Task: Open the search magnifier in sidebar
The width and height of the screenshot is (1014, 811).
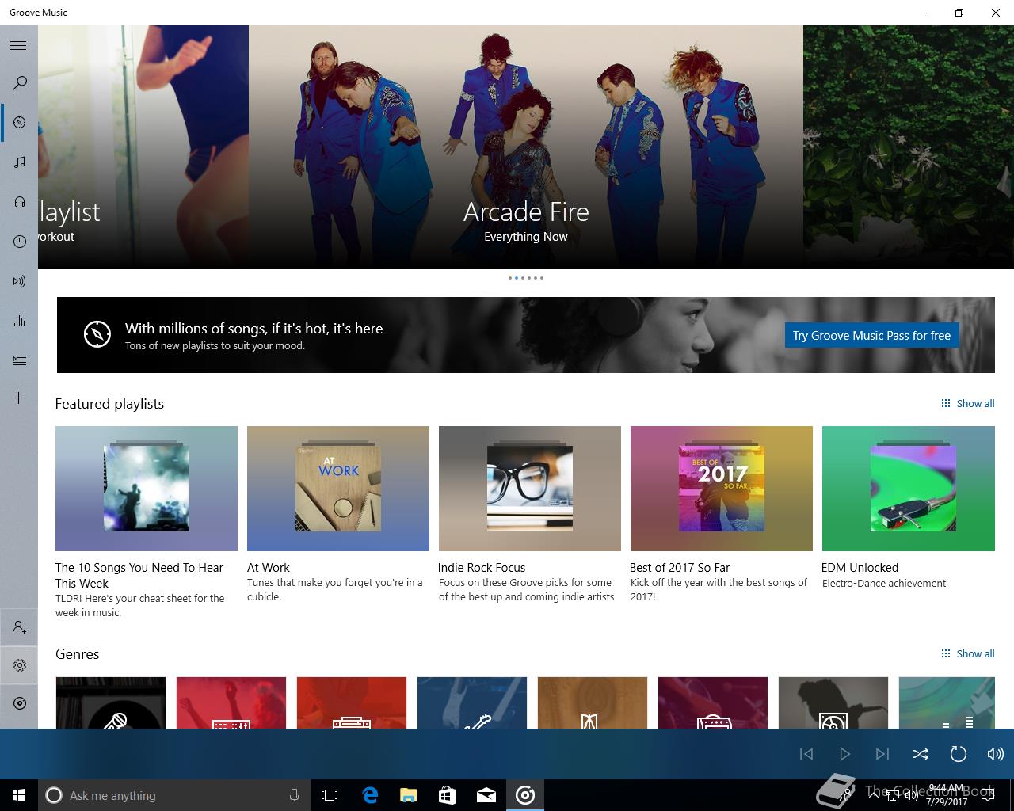Action: tap(20, 83)
